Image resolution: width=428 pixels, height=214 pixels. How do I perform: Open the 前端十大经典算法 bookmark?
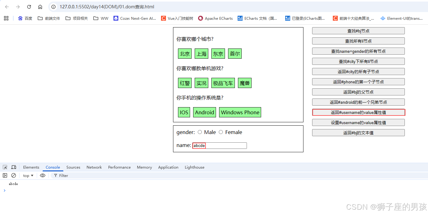tap(354, 18)
